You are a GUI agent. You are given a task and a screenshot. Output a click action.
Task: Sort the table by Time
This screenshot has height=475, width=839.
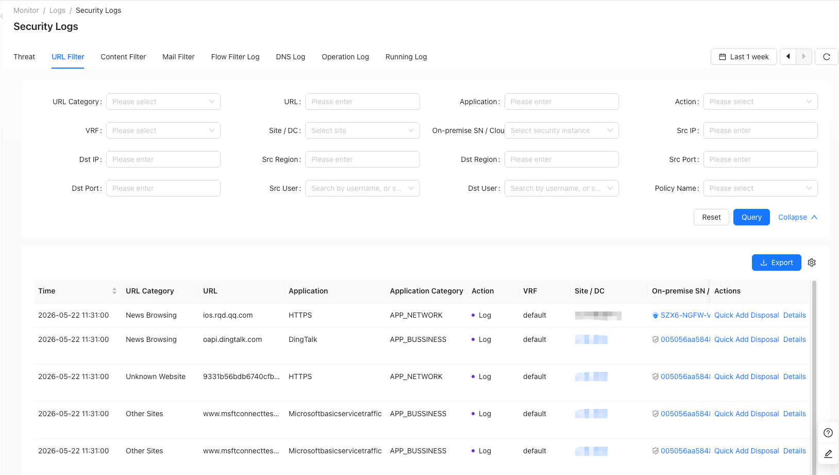pyautogui.click(x=114, y=291)
